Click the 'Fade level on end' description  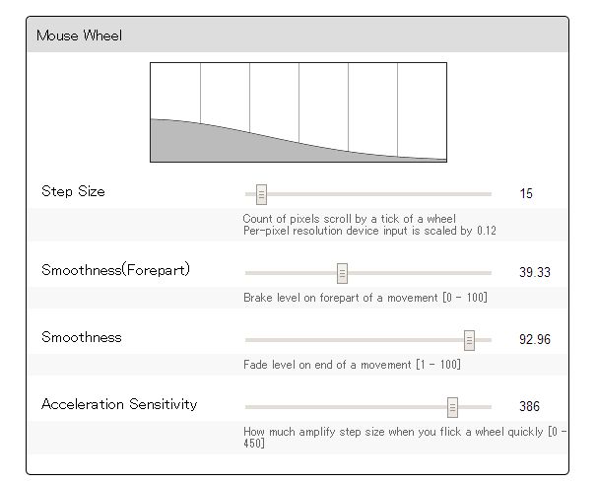(x=352, y=365)
